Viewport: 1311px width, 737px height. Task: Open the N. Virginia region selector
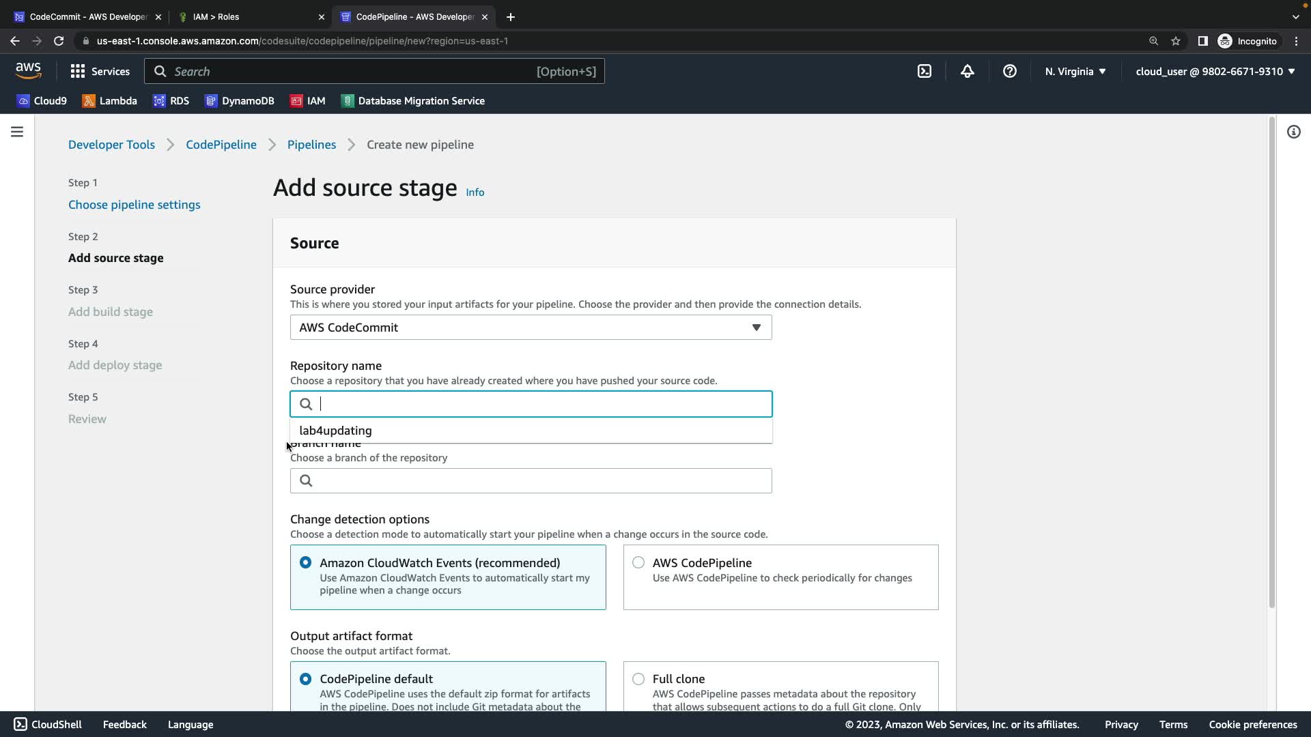point(1075,71)
